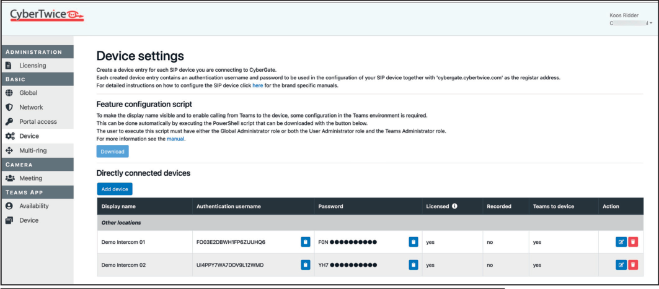659x289 pixels.
Task: Click the Administration section header
Action: click(x=37, y=52)
